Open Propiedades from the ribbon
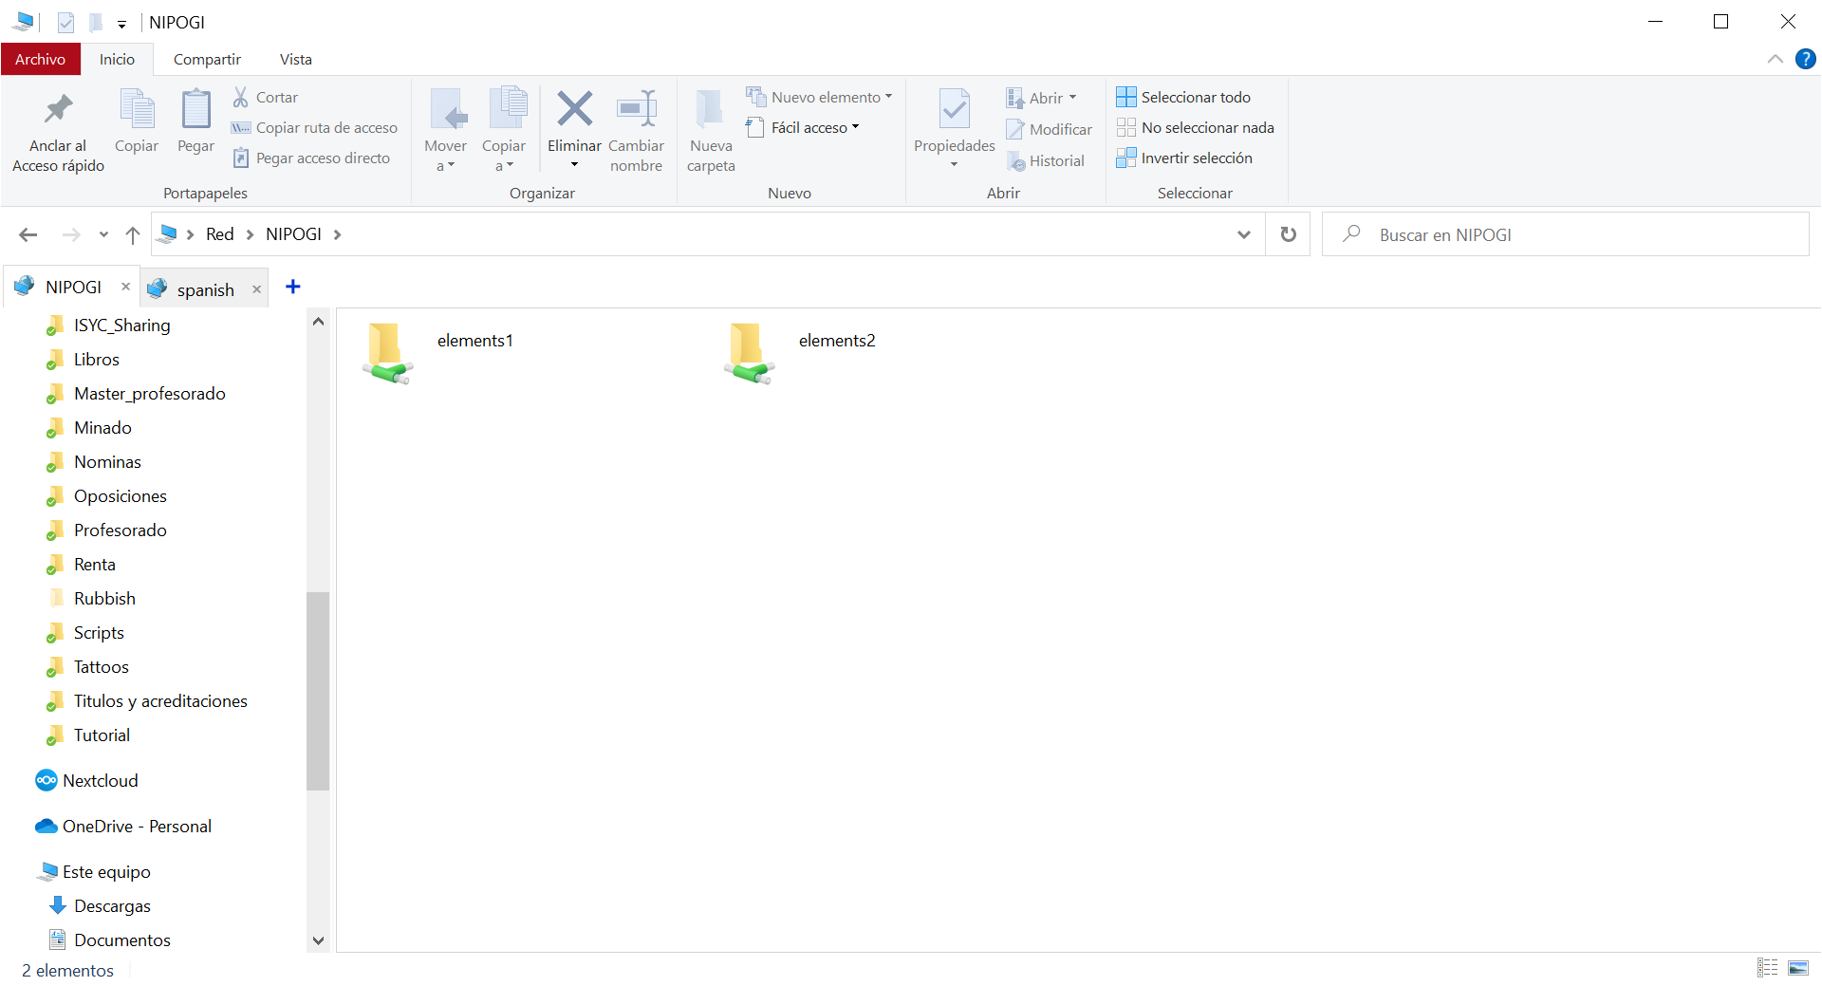 [954, 119]
